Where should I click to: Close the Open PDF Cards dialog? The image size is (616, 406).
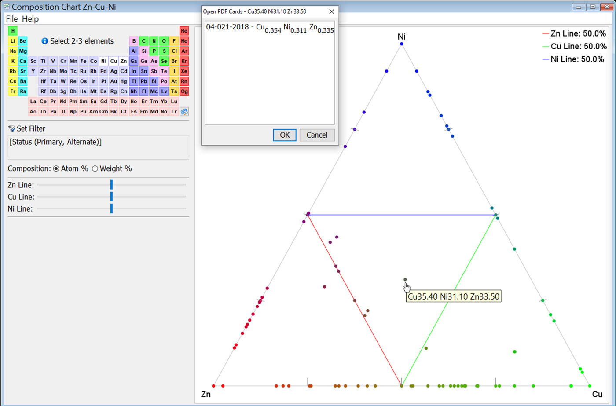(332, 11)
